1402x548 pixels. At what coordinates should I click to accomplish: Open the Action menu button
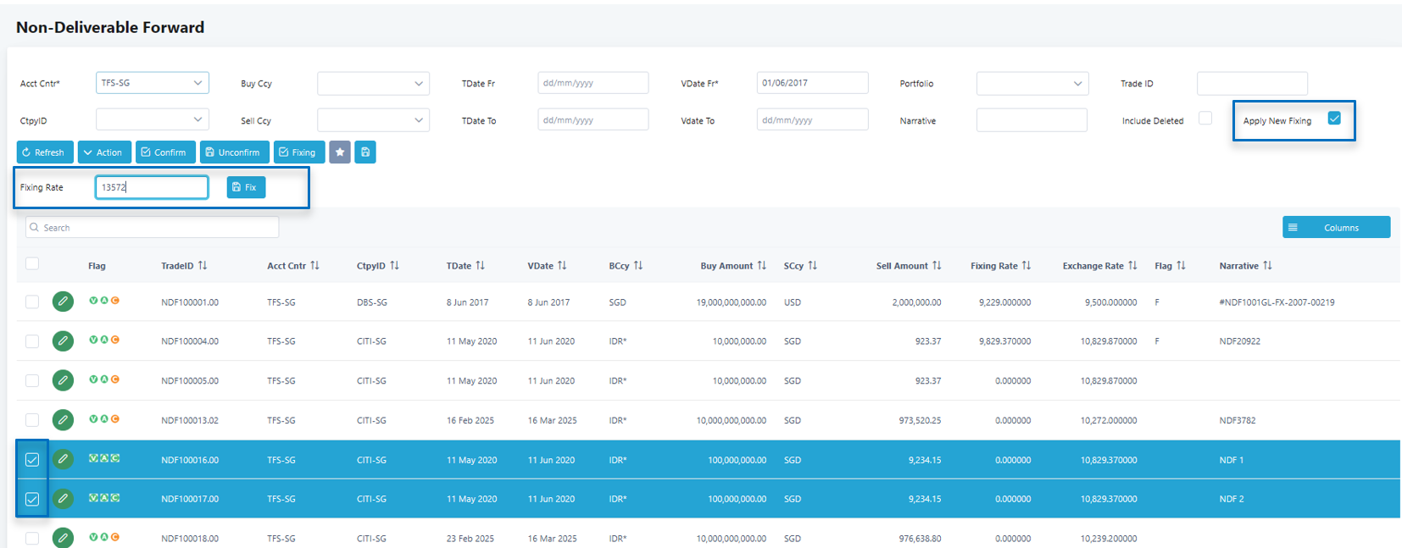104,152
